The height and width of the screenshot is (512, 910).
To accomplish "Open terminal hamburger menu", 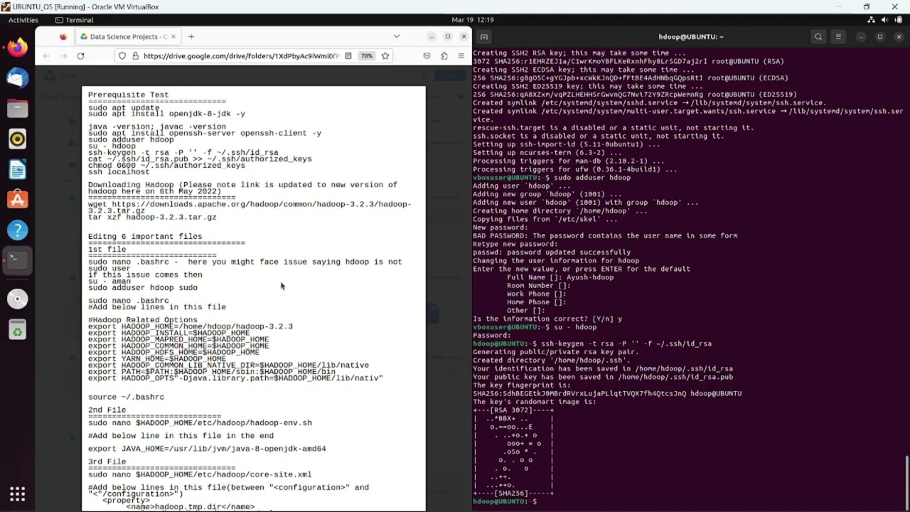I will coord(838,37).
